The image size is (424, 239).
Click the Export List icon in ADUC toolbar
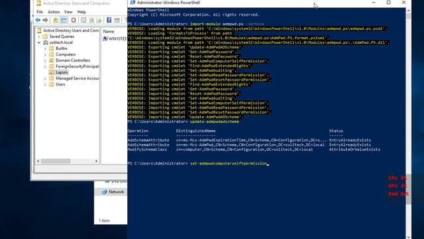pyautogui.click(x=99, y=21)
